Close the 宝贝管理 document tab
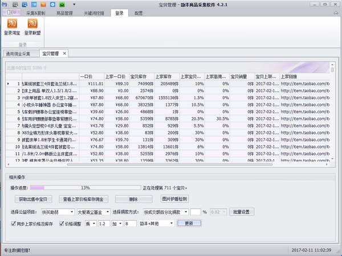Screen dimensions: 342x256 coord(64,53)
